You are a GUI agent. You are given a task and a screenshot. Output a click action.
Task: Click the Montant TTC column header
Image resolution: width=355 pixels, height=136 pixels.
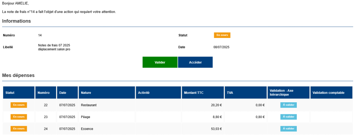tap(203, 93)
